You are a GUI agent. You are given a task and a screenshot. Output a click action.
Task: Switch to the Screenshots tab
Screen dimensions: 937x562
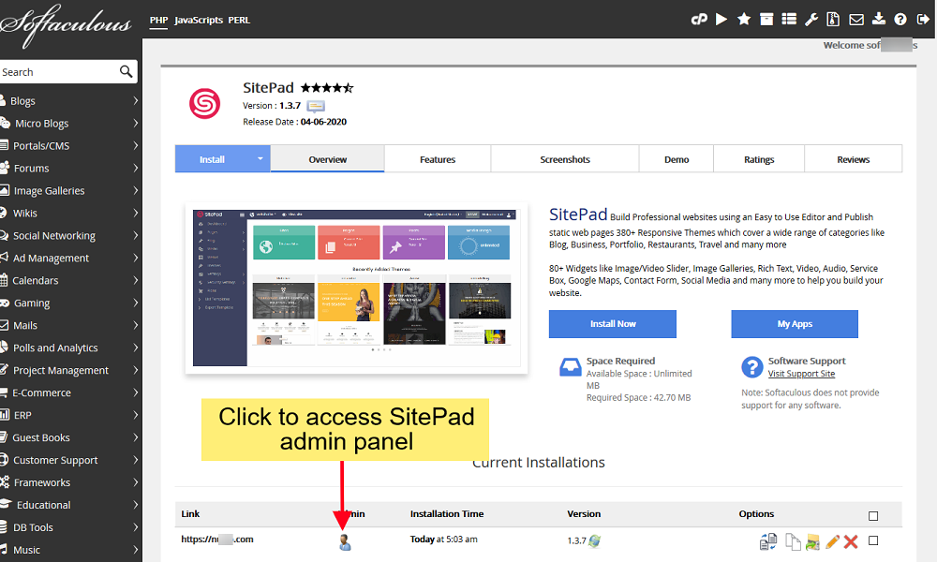click(565, 159)
